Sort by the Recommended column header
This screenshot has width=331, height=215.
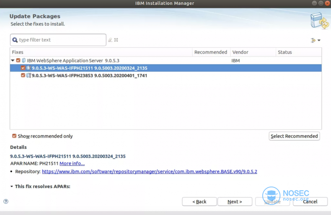click(211, 52)
